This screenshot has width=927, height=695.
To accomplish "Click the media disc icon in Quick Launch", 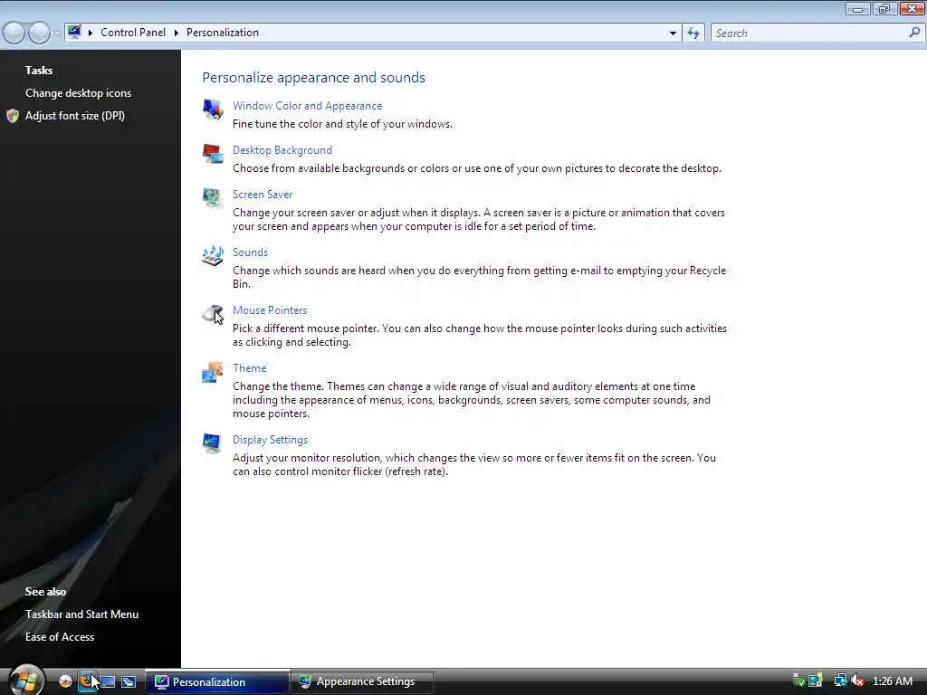I will (x=65, y=681).
